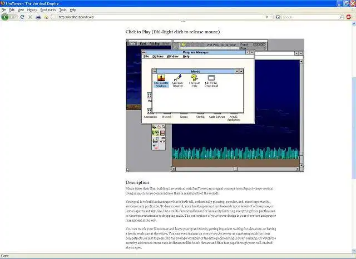Click SimTower view scroll-right arrow
Image resolution: width=356 pixels, height=259 pixels.
pyautogui.click(x=298, y=169)
